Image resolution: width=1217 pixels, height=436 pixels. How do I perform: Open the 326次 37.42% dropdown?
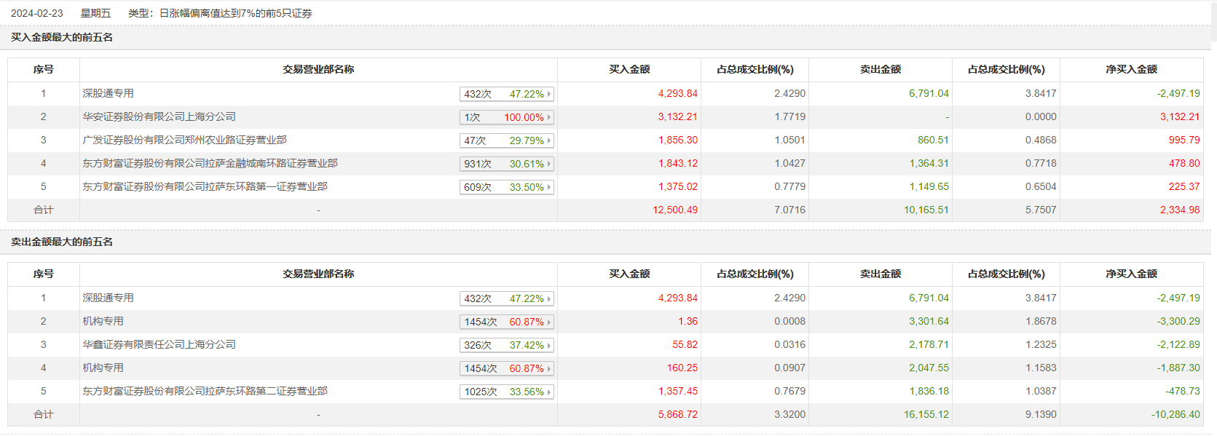(x=549, y=345)
